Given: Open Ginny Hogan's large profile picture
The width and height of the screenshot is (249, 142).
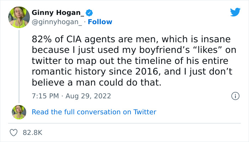Looking at the screenshot, I should click(19, 17).
